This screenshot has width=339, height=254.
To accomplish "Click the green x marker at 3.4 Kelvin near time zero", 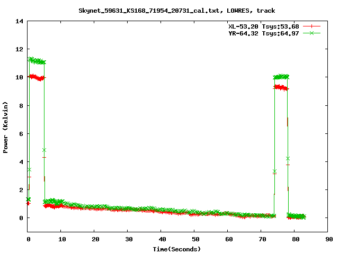I will click(x=29, y=170).
